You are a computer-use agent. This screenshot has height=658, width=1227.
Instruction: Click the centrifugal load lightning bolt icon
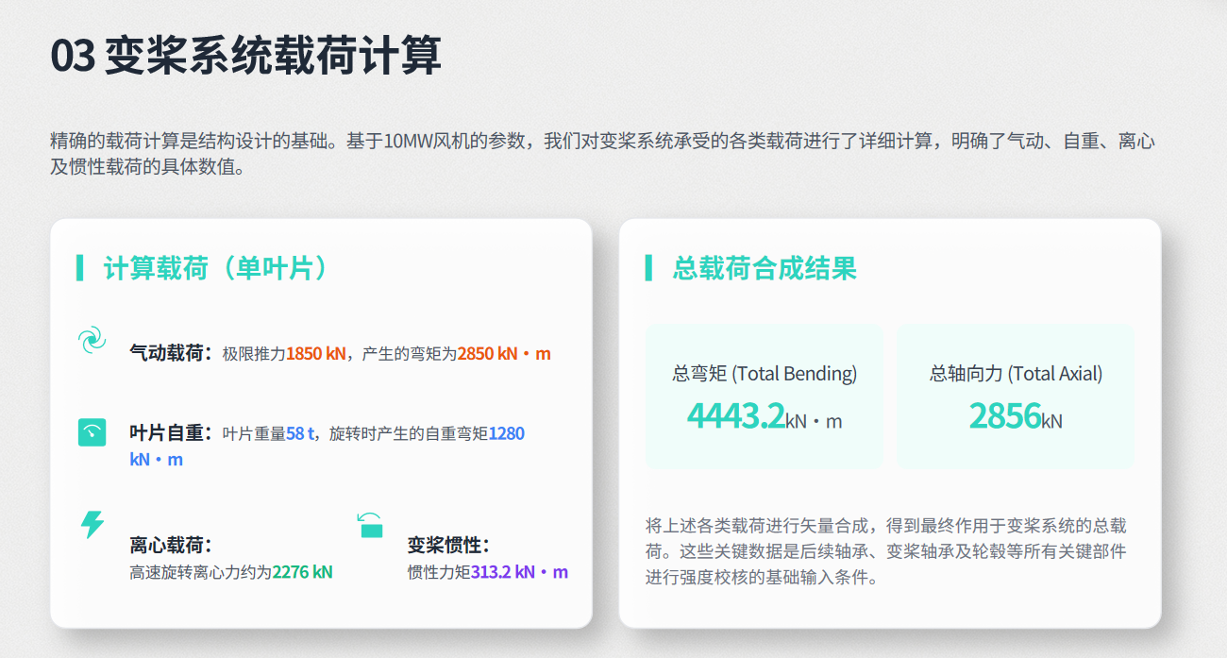click(x=92, y=525)
